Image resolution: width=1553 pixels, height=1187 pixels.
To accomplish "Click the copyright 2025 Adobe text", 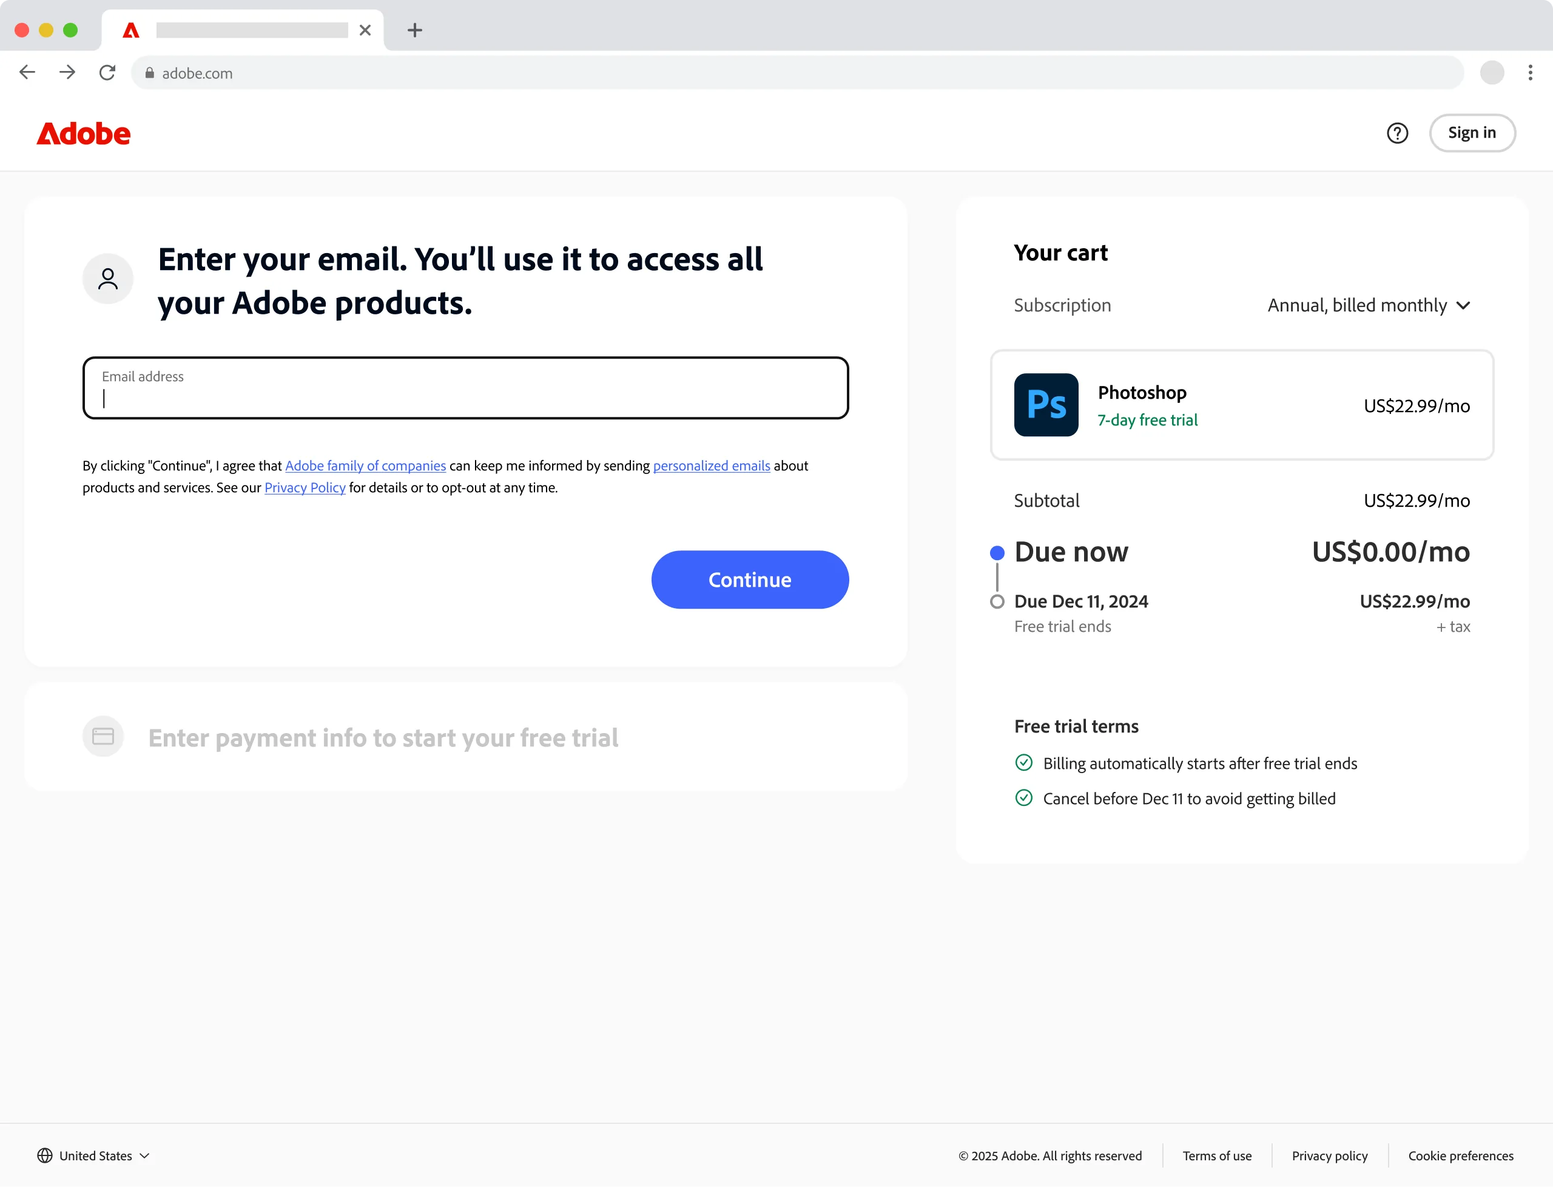I will (1050, 1155).
